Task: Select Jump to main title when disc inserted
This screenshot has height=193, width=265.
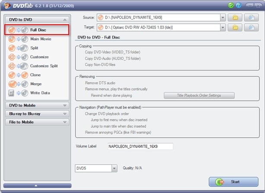Action: [118, 126]
